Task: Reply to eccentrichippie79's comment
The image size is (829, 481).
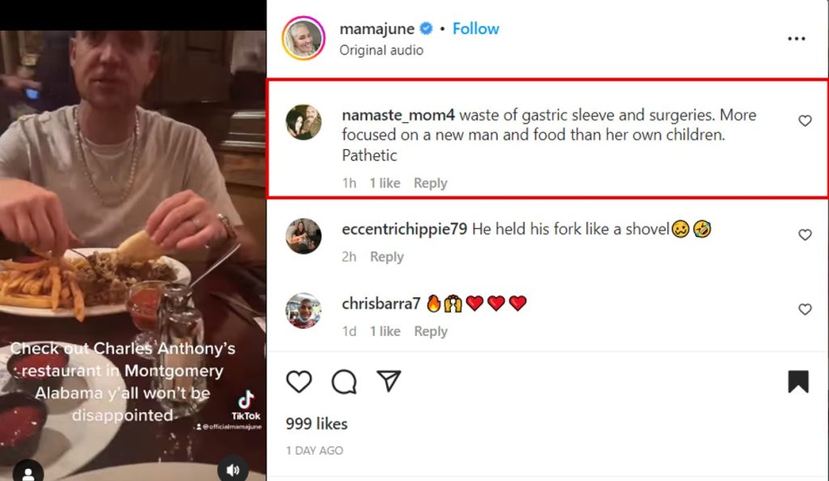Action: click(x=386, y=257)
